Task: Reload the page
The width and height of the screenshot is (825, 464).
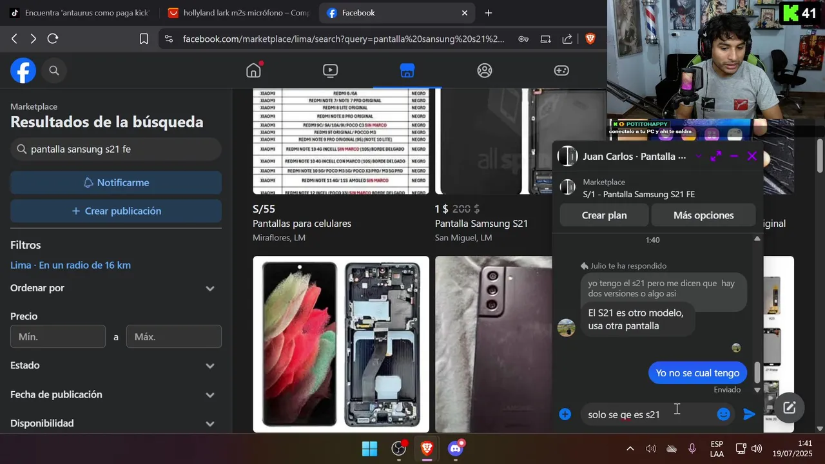Action: pos(53,39)
